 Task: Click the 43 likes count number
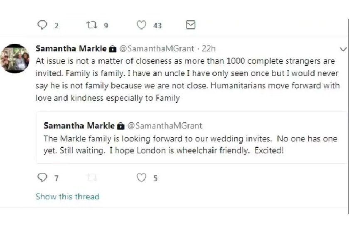tap(157, 26)
